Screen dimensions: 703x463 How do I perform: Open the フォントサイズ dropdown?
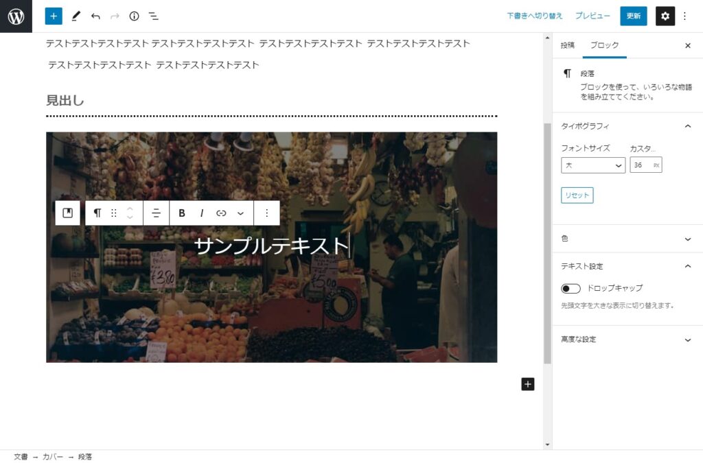(592, 165)
